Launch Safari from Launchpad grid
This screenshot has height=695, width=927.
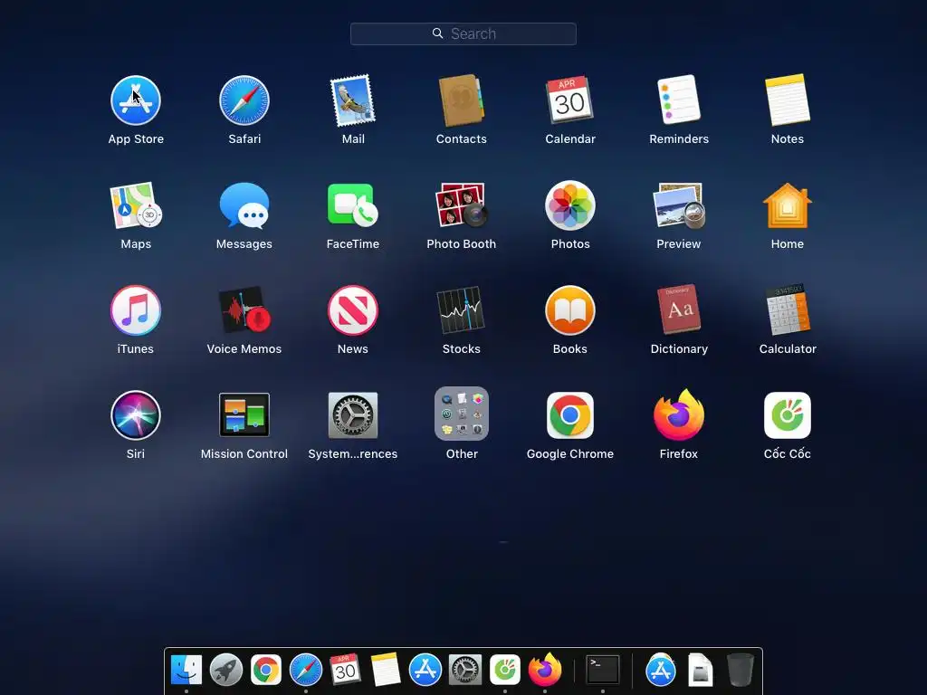(x=244, y=100)
